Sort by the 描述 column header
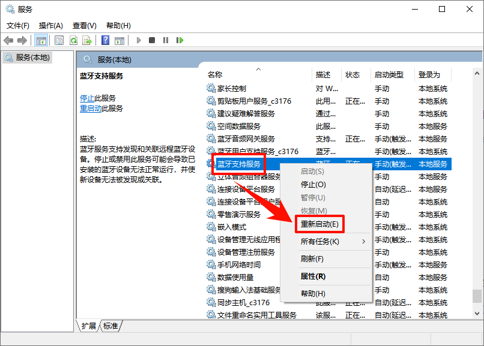Screen dimensions: 484x346 point(327,75)
